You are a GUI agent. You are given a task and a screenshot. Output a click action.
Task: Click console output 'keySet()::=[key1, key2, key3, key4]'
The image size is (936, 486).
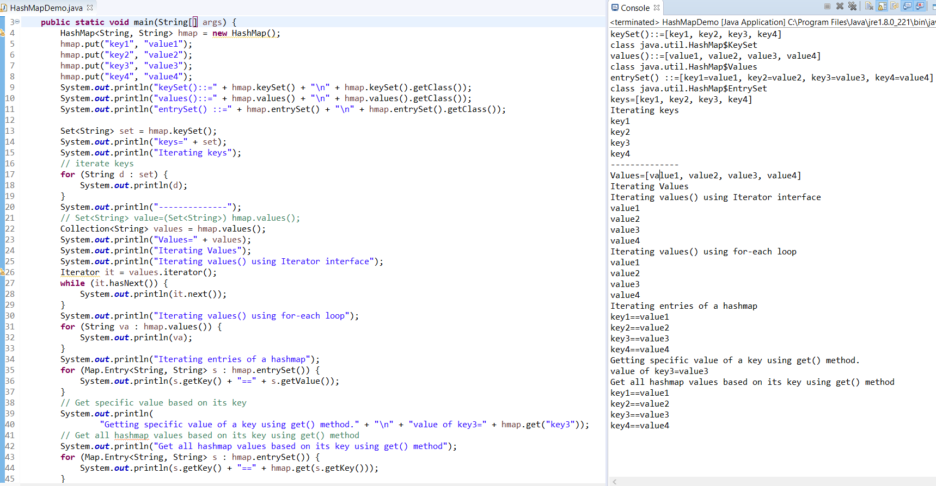(696, 34)
